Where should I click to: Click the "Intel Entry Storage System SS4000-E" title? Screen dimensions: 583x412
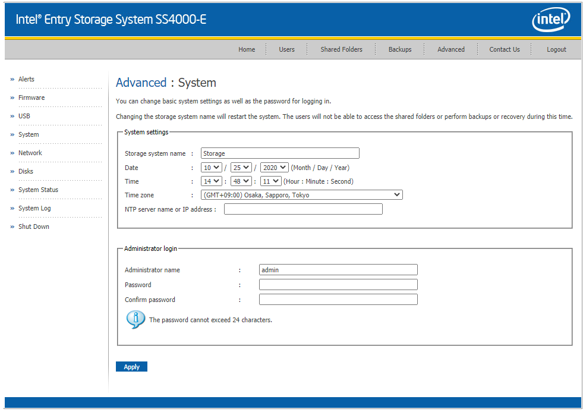(x=111, y=20)
